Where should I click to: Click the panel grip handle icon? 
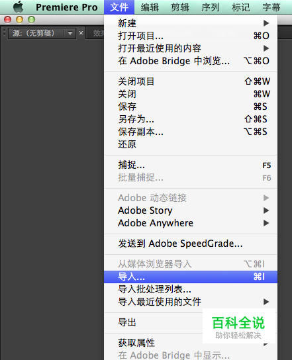point(4,33)
